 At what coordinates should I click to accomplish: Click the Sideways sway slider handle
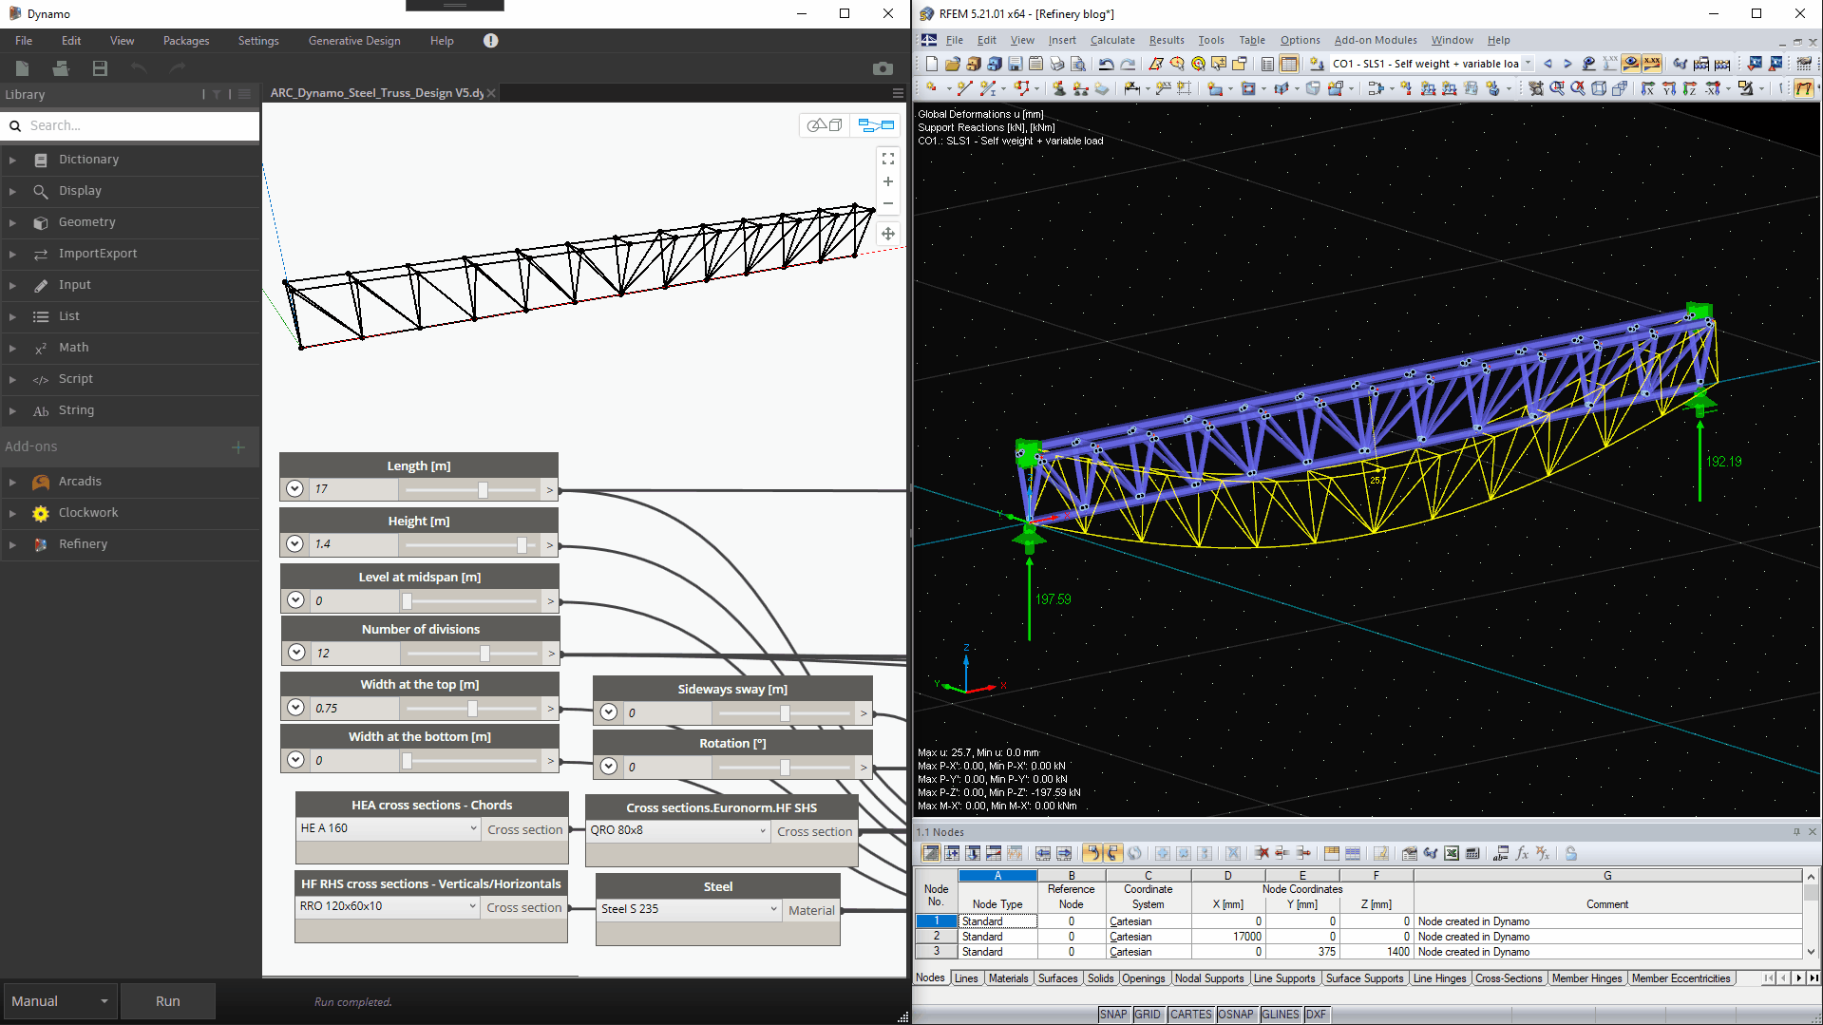tap(785, 713)
